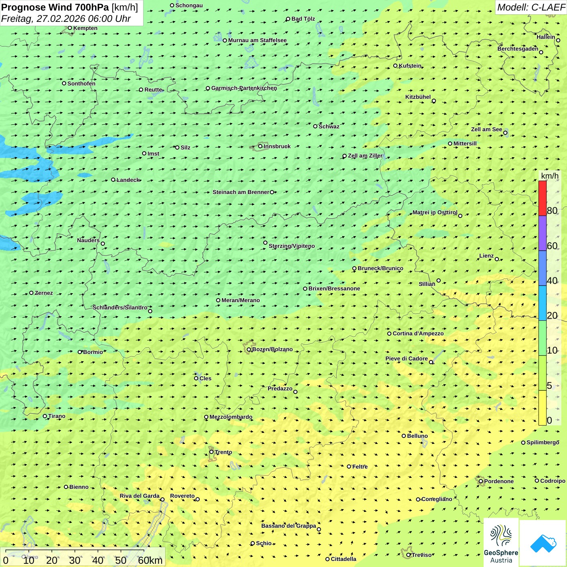Click the Innsbruck city marker
The image size is (567, 567).
click(x=260, y=146)
